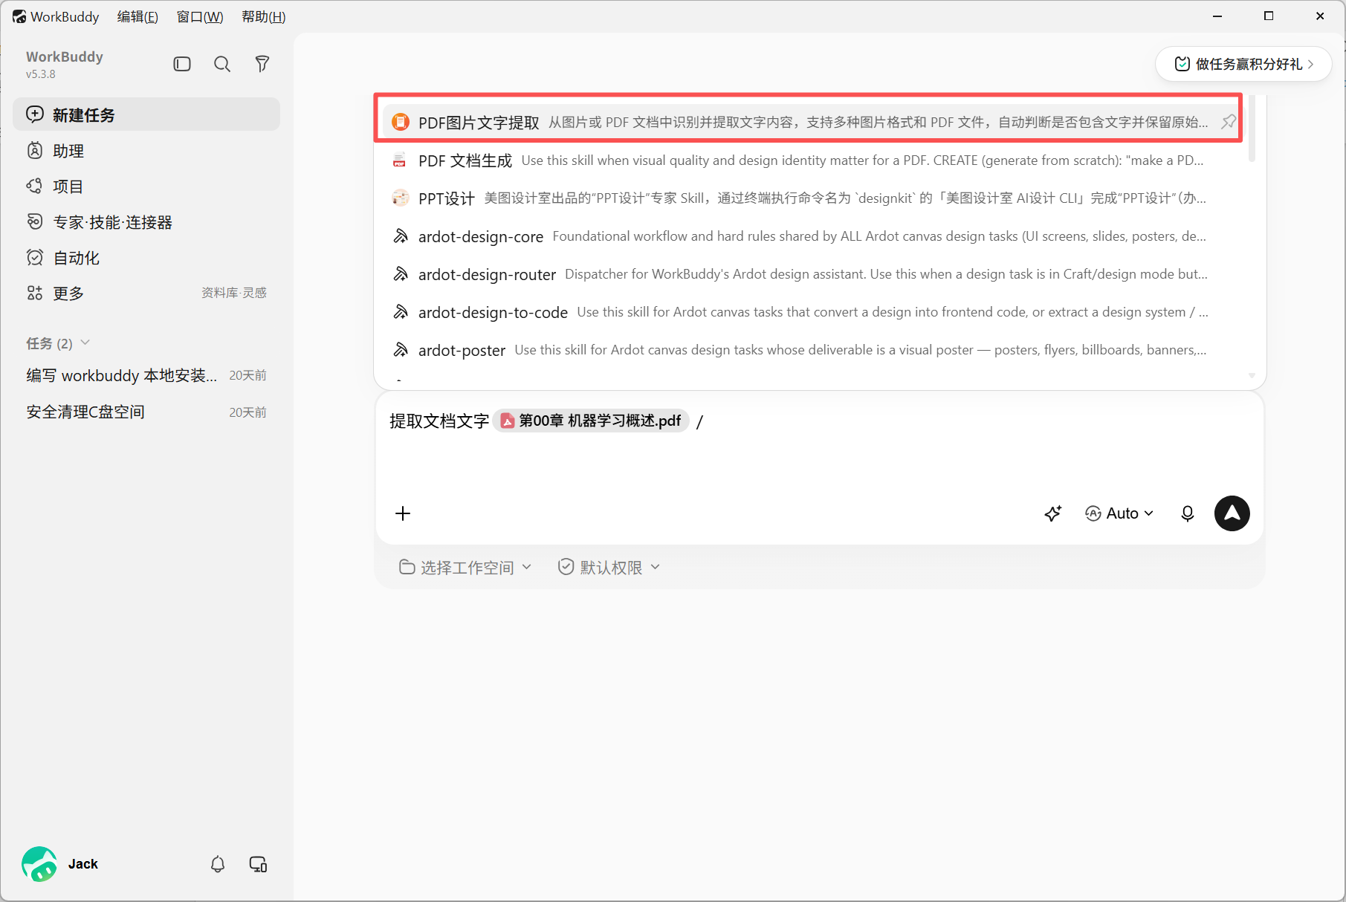This screenshot has width=1346, height=902.
Task: Click the sparkle prompt enhance icon
Action: (x=1053, y=513)
